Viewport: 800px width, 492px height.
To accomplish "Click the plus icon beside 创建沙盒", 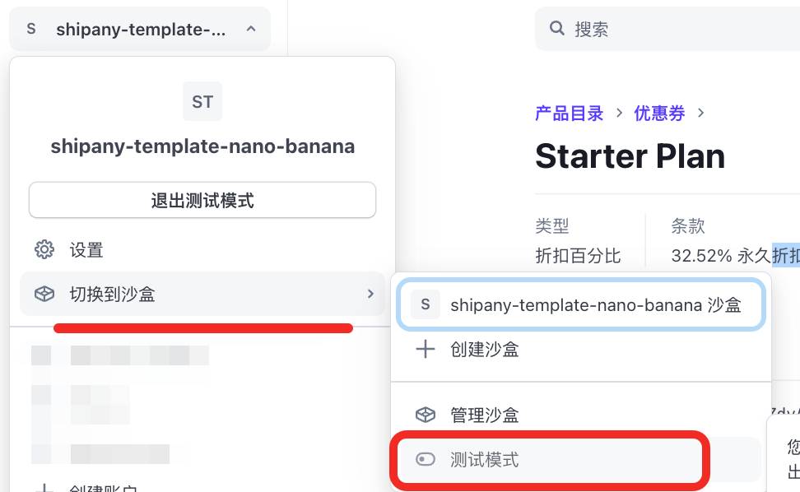I will 425,350.
